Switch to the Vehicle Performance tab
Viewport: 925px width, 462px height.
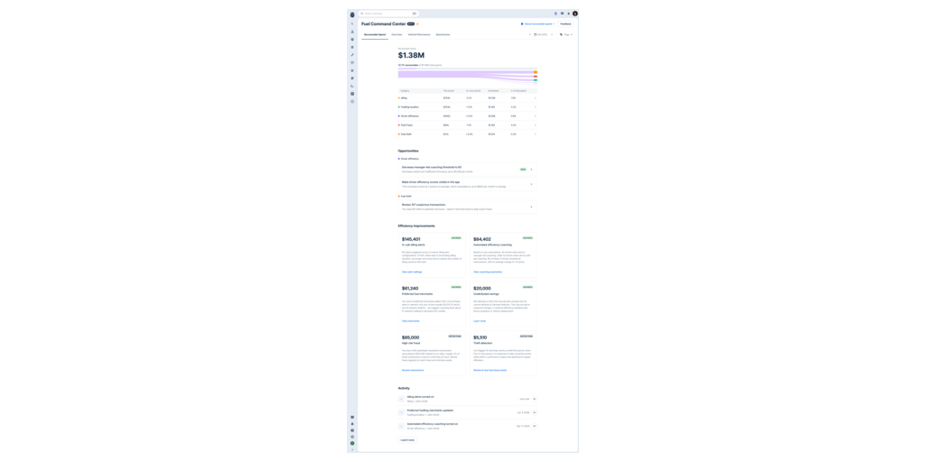(x=419, y=35)
